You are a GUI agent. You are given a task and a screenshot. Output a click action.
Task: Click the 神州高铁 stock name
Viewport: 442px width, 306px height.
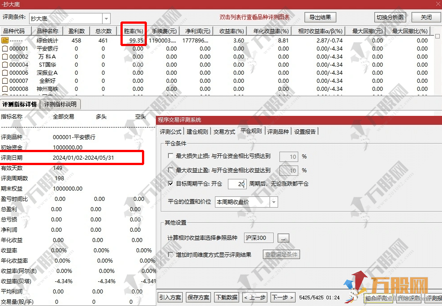click(x=47, y=89)
